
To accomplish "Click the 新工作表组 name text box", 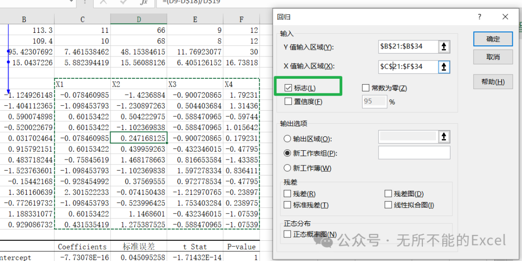I will coord(414,152).
